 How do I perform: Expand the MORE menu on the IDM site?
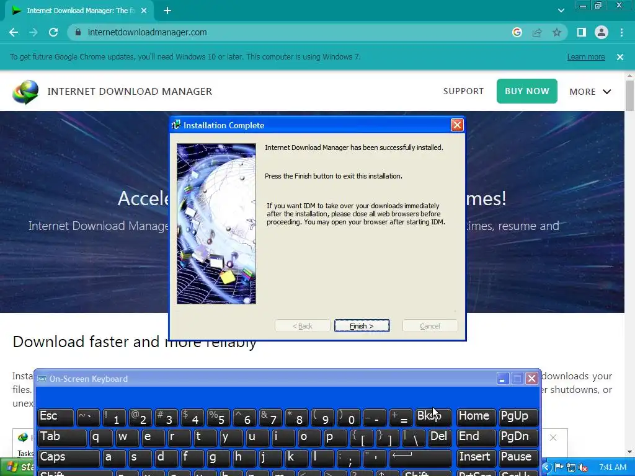click(x=590, y=92)
